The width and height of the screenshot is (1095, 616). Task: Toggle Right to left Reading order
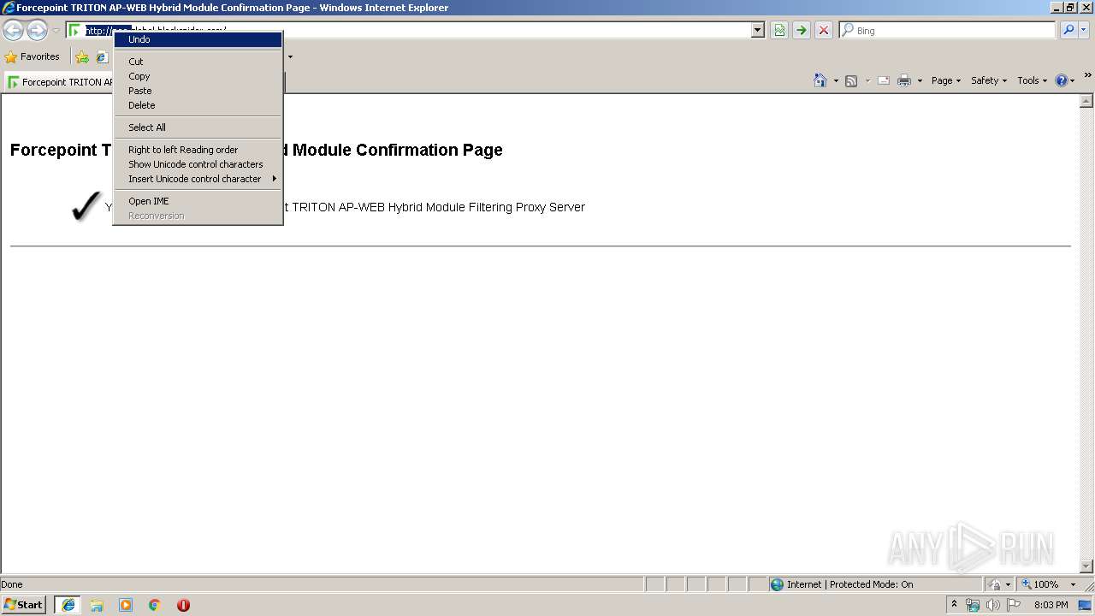[198, 150]
